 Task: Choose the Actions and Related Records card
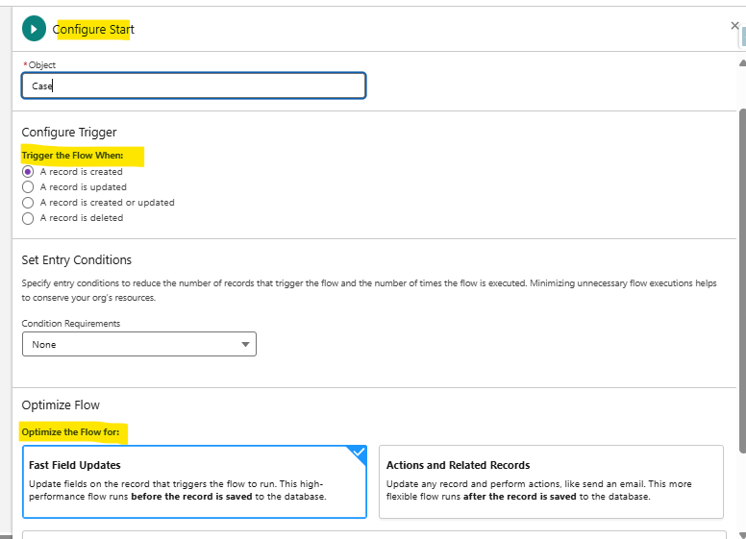551,481
